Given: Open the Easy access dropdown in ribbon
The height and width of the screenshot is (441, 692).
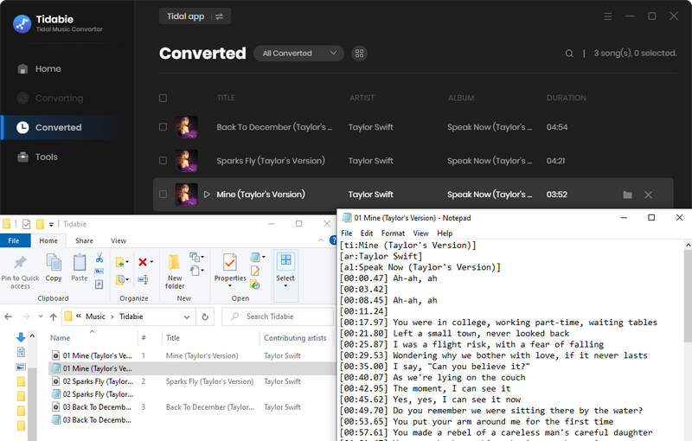Looking at the screenshot, I should [197, 270].
